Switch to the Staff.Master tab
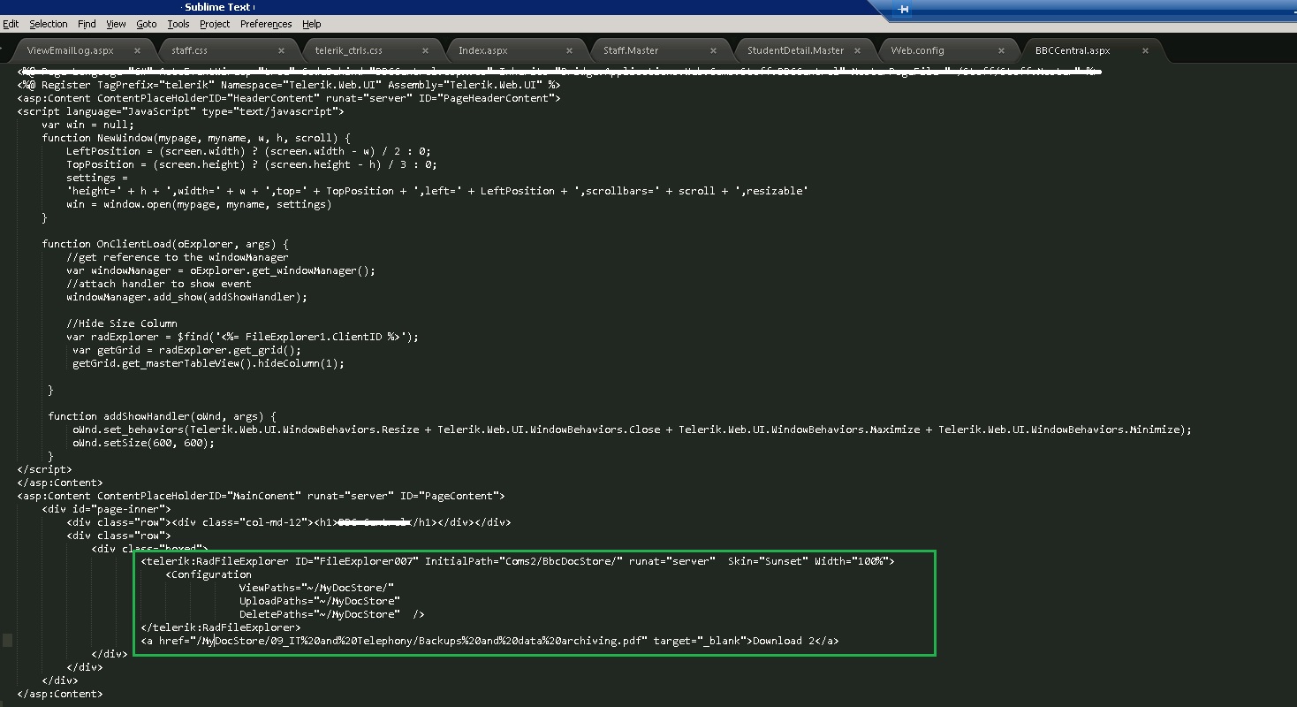The height and width of the screenshot is (707, 1297). click(631, 50)
